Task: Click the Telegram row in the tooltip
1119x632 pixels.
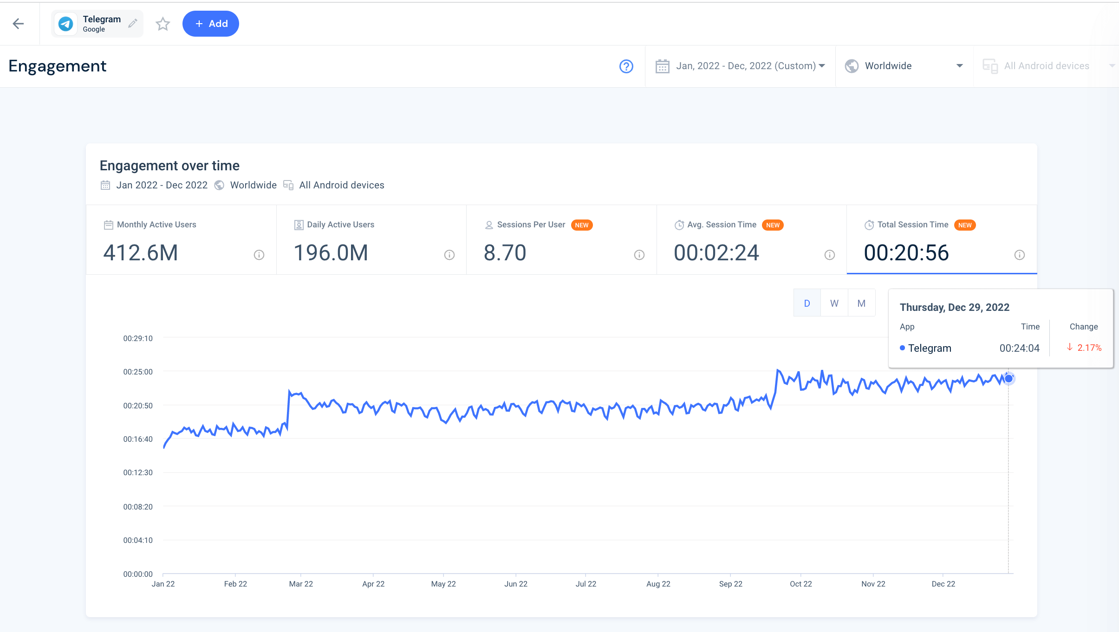Action: pos(1000,348)
